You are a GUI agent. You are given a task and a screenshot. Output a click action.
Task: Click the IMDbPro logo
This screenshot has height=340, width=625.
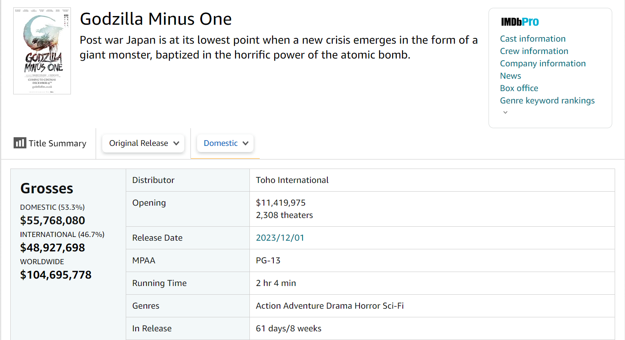coord(519,22)
